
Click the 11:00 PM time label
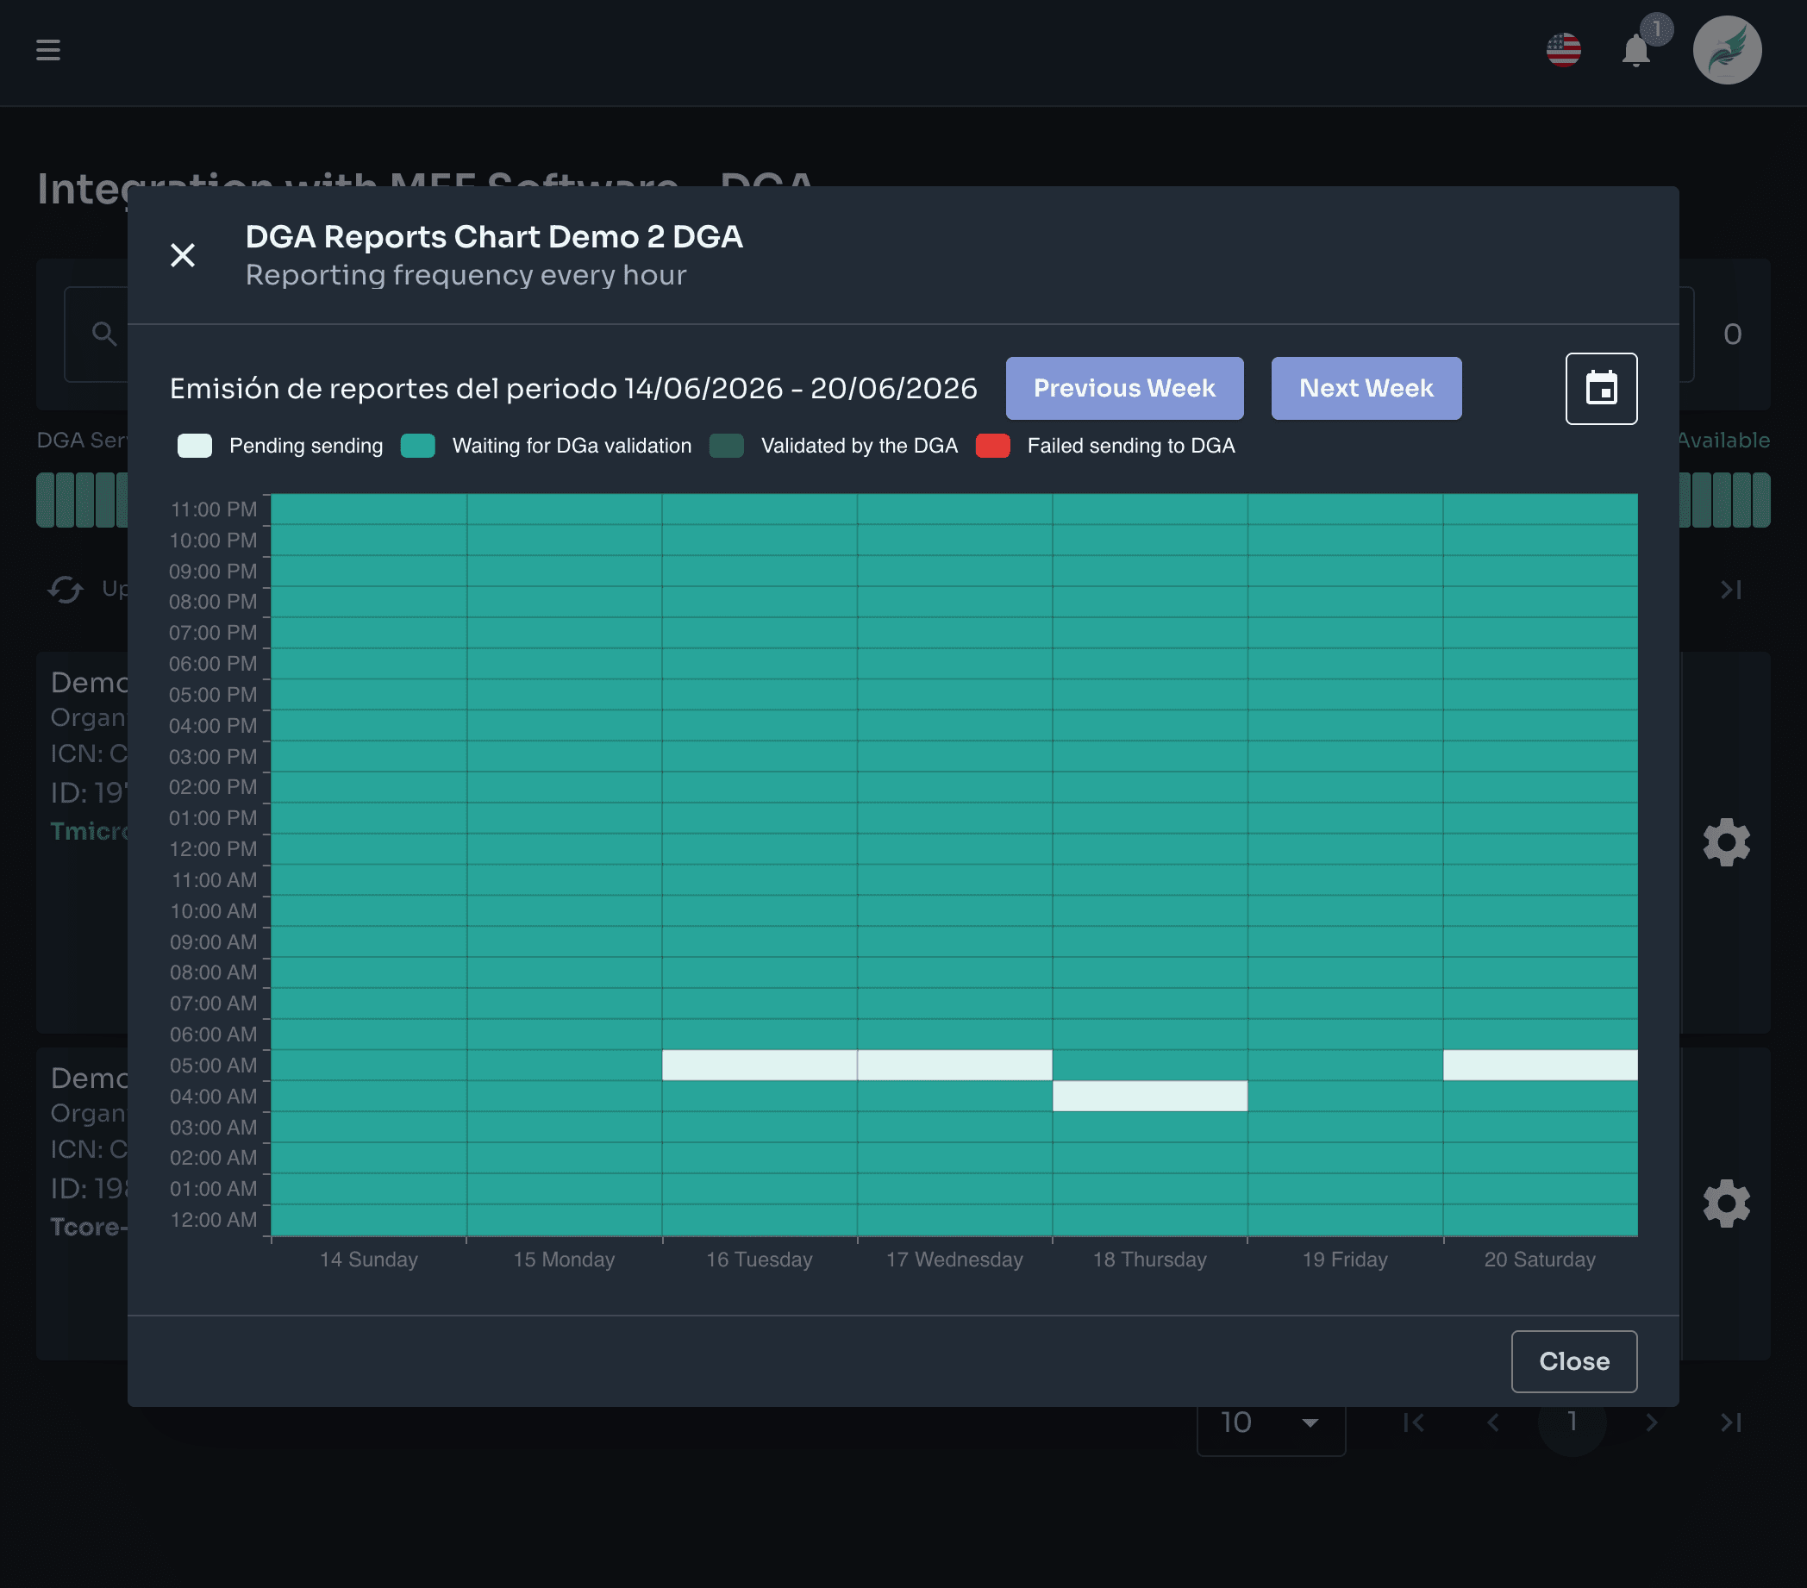click(213, 510)
